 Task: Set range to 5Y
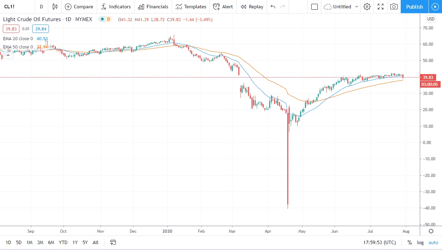pos(85,242)
